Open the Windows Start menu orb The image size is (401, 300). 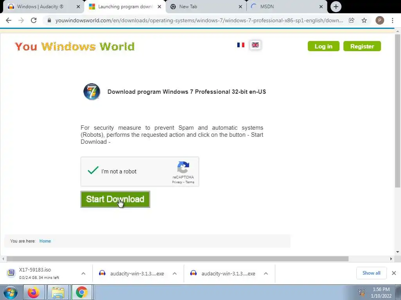click(11, 292)
